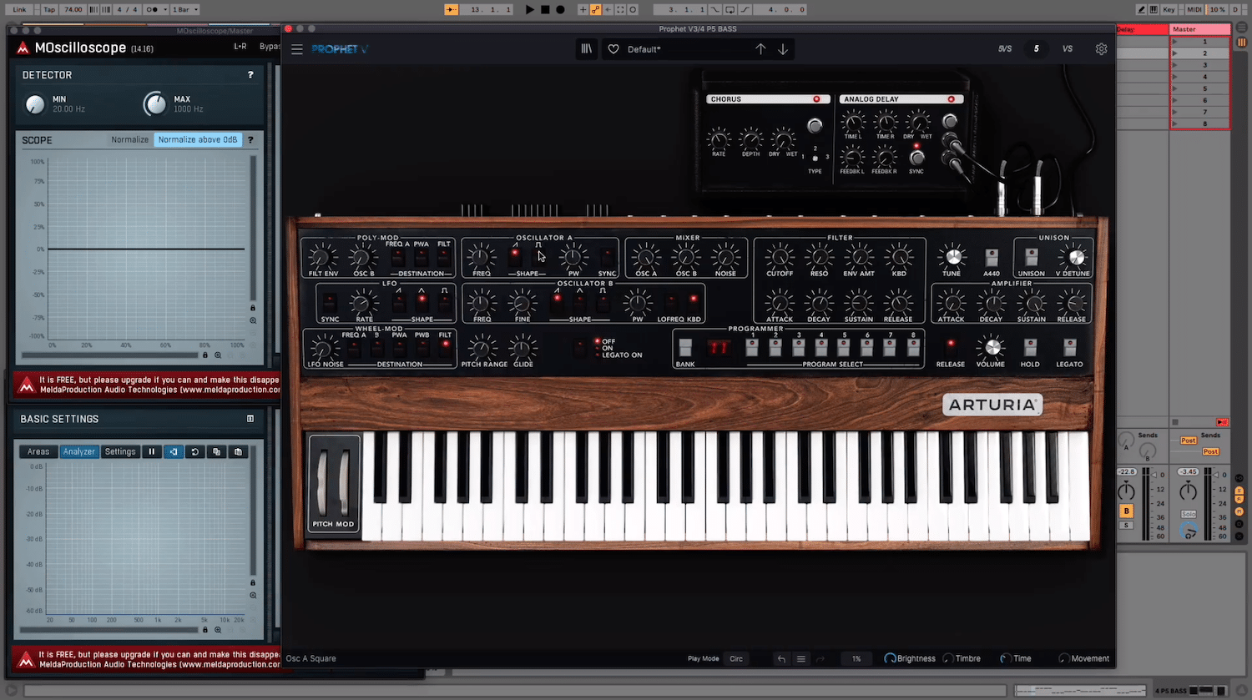Select program 8 in Program Select
Viewport: 1252px width, 700px height.
[x=913, y=348]
